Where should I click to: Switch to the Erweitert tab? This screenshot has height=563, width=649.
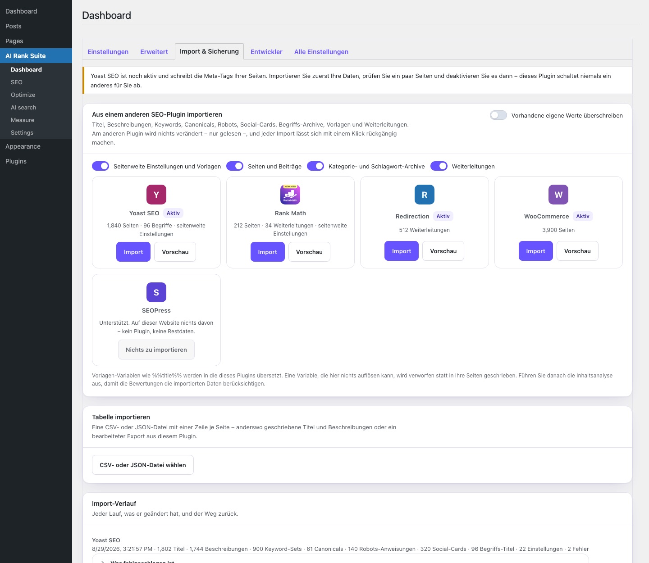click(154, 52)
